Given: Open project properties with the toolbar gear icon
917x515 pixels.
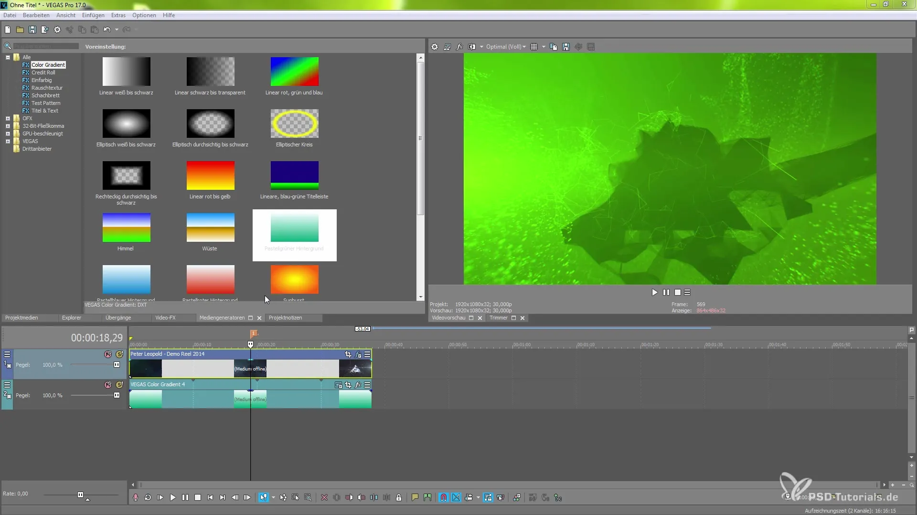Looking at the screenshot, I should point(57,30).
